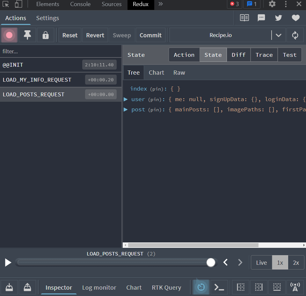Screen dimensions: 306x296
Task: Switch to the Diff tab
Action: tap(238, 55)
